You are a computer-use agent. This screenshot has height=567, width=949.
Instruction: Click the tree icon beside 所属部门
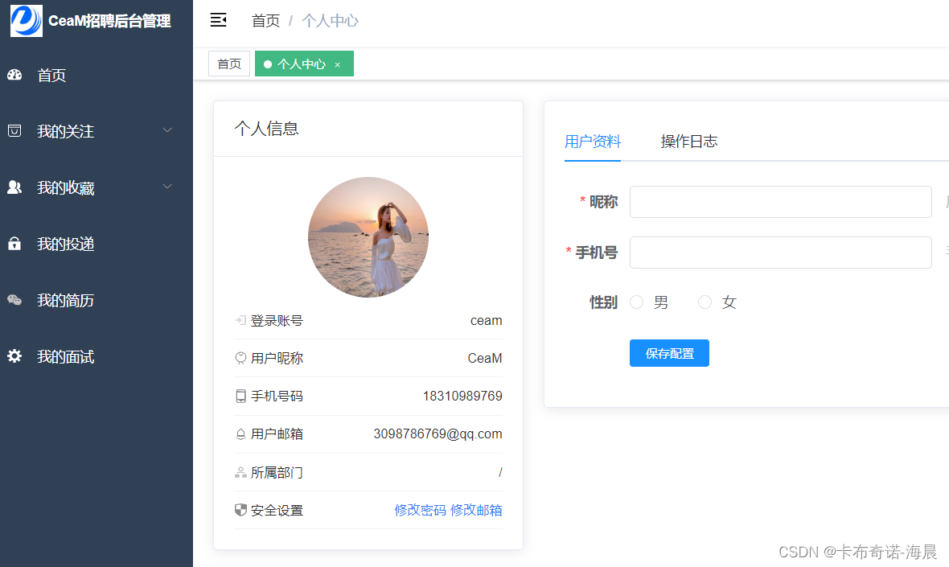tap(240, 473)
